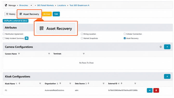Toggle the Restitution Agreement checkbox
Image resolution: width=174 pixels, height=98 pixels.
(x=4, y=34)
